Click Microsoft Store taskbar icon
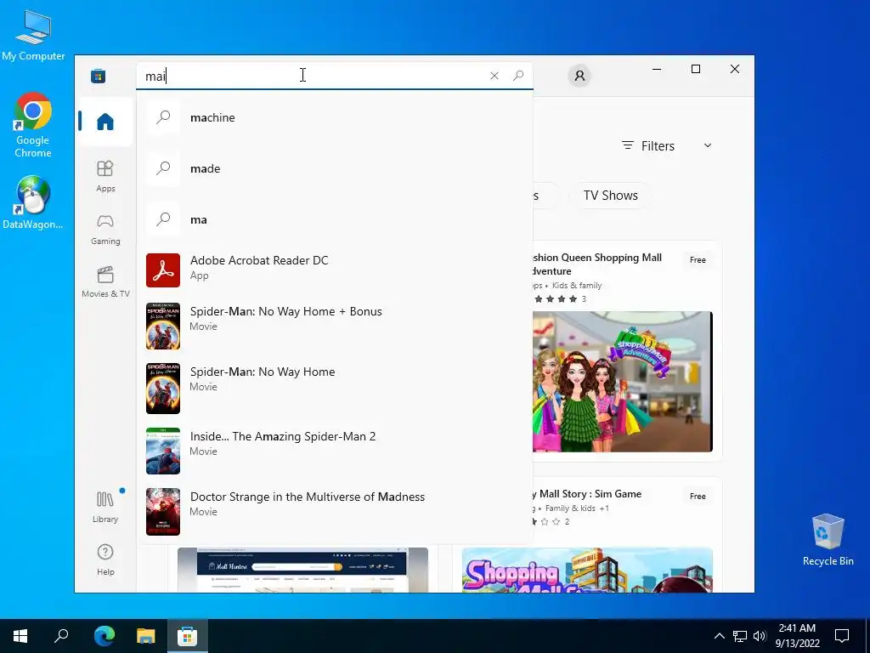This screenshot has height=653, width=870. click(x=188, y=636)
